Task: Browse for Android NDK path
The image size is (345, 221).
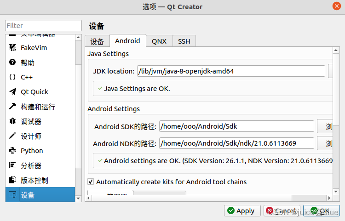Action: click(325, 143)
